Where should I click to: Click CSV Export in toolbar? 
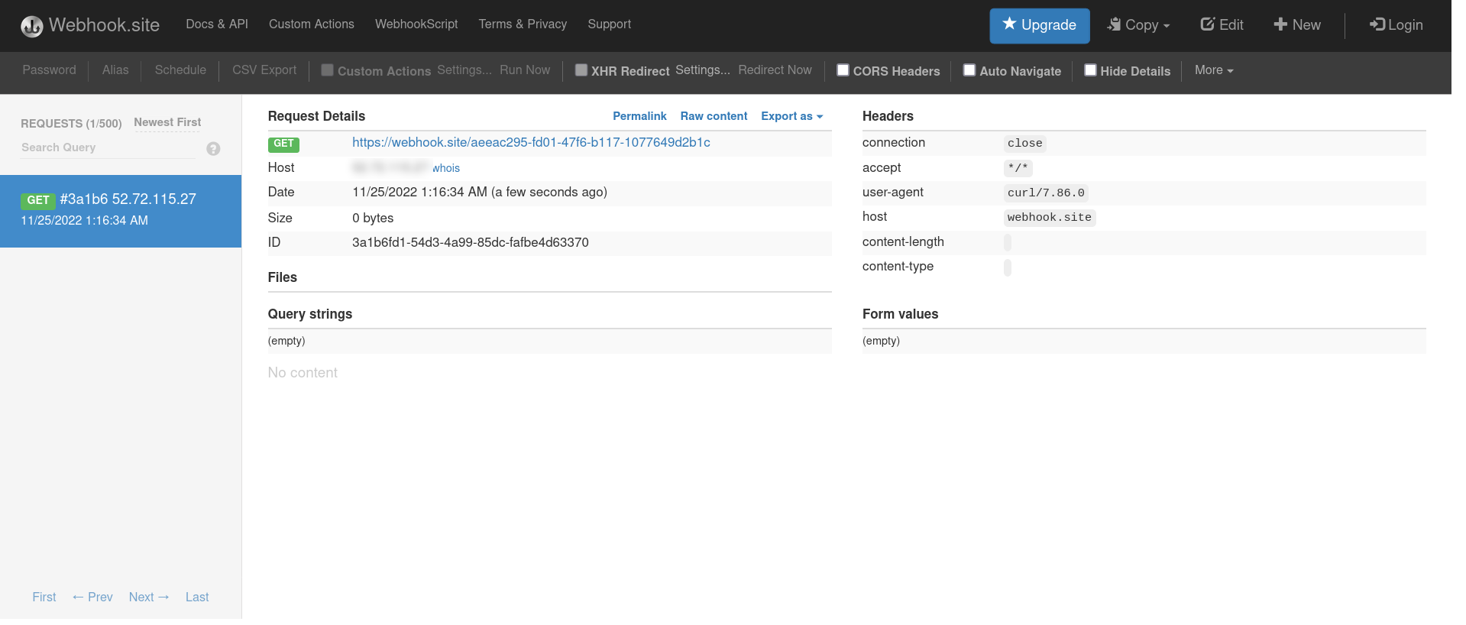pyautogui.click(x=264, y=70)
